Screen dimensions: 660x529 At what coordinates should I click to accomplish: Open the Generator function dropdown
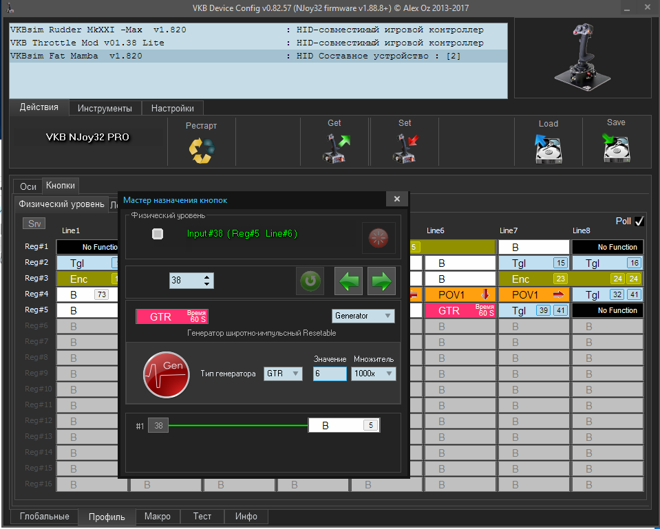pos(363,316)
